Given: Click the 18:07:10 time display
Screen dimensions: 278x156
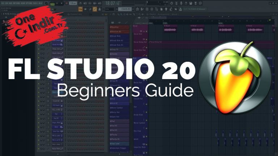Looking at the screenshot, I should 113,3.
